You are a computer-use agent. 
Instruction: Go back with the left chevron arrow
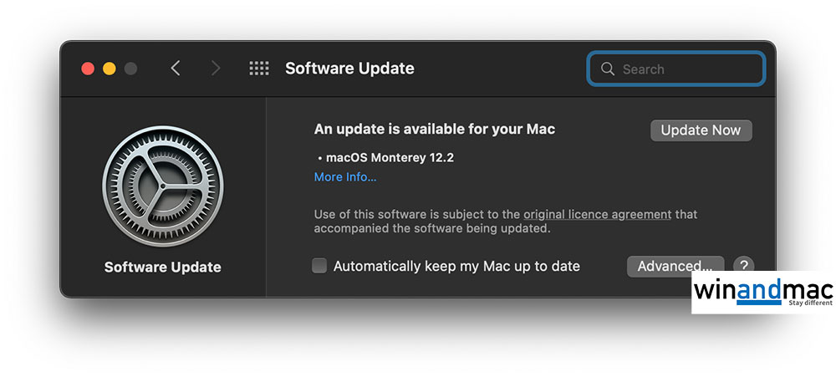pyautogui.click(x=176, y=69)
